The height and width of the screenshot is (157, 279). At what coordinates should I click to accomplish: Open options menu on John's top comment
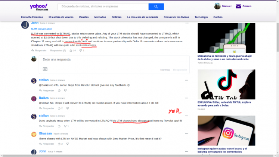[x=187, y=23]
